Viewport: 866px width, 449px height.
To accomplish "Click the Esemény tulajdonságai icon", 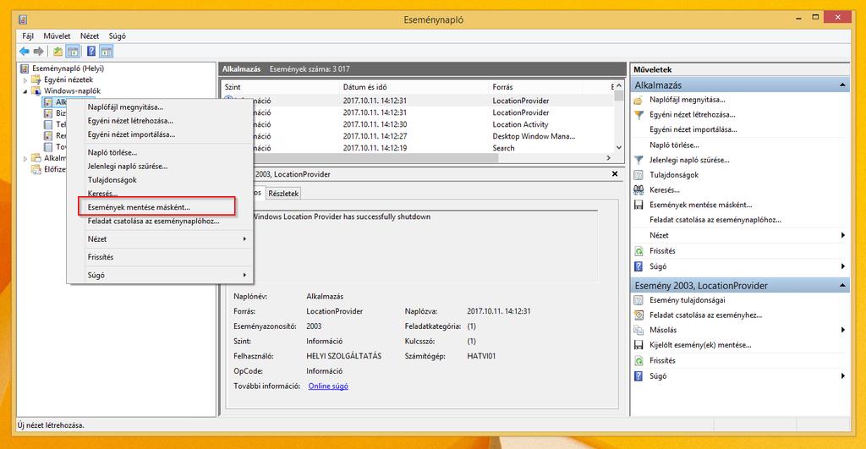I will pyautogui.click(x=639, y=300).
